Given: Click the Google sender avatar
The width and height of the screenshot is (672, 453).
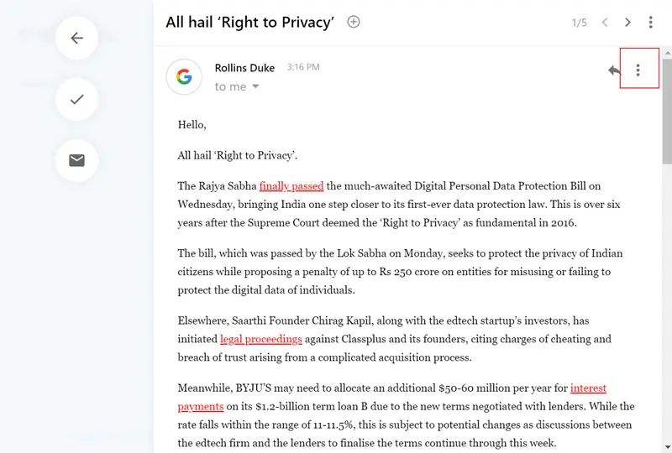Looking at the screenshot, I should (184, 76).
